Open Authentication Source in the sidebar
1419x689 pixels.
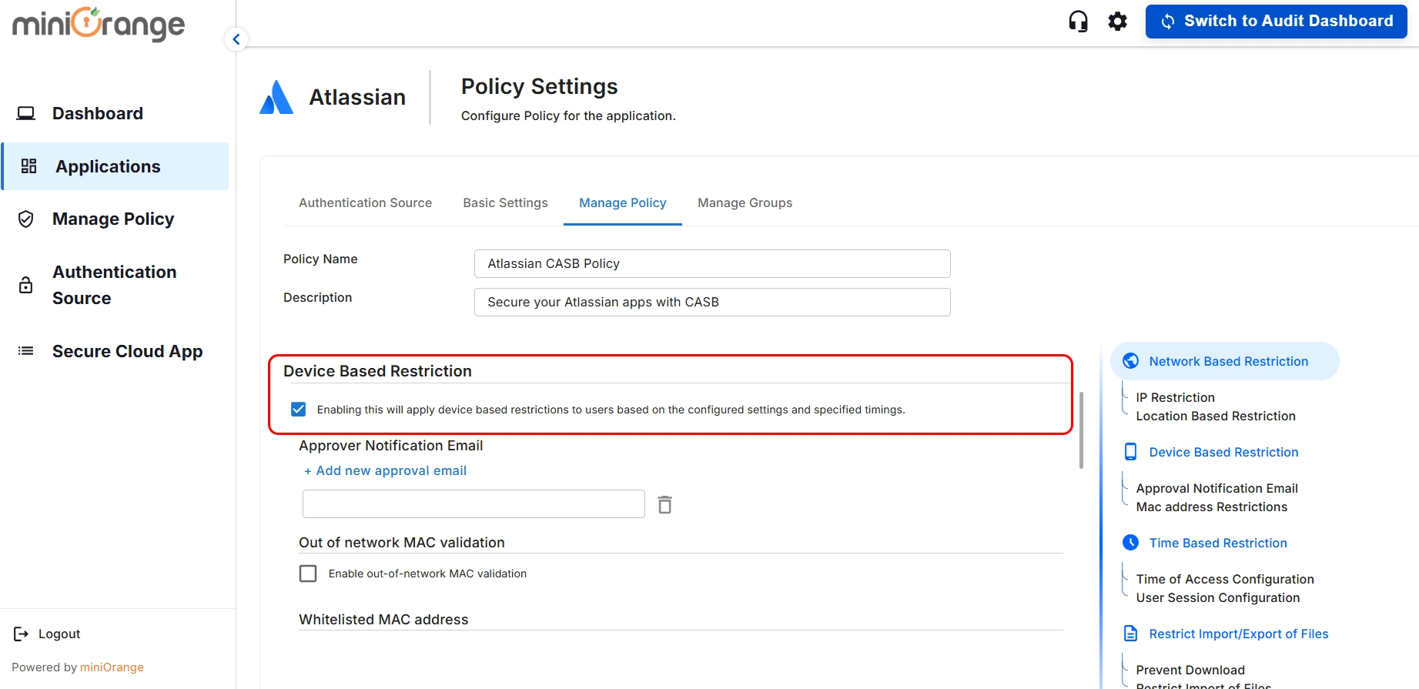[x=114, y=285]
